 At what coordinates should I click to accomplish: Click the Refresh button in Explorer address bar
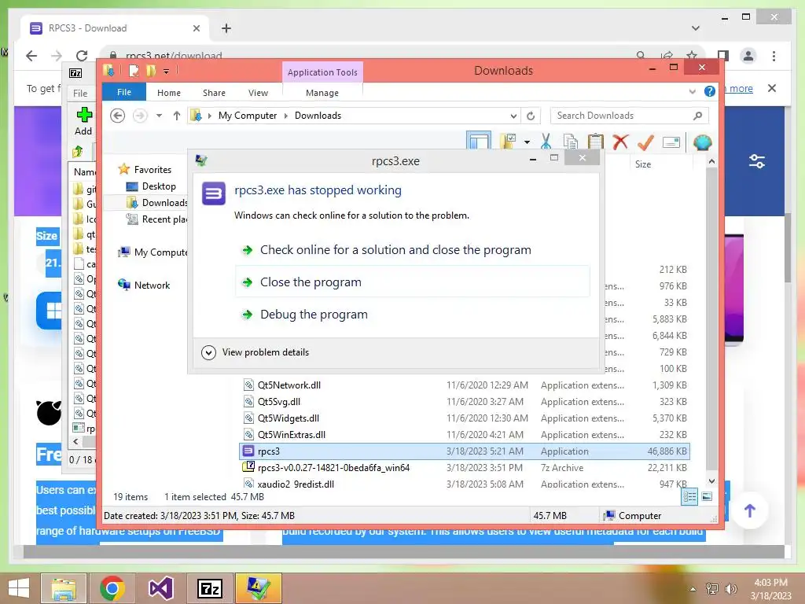531,116
